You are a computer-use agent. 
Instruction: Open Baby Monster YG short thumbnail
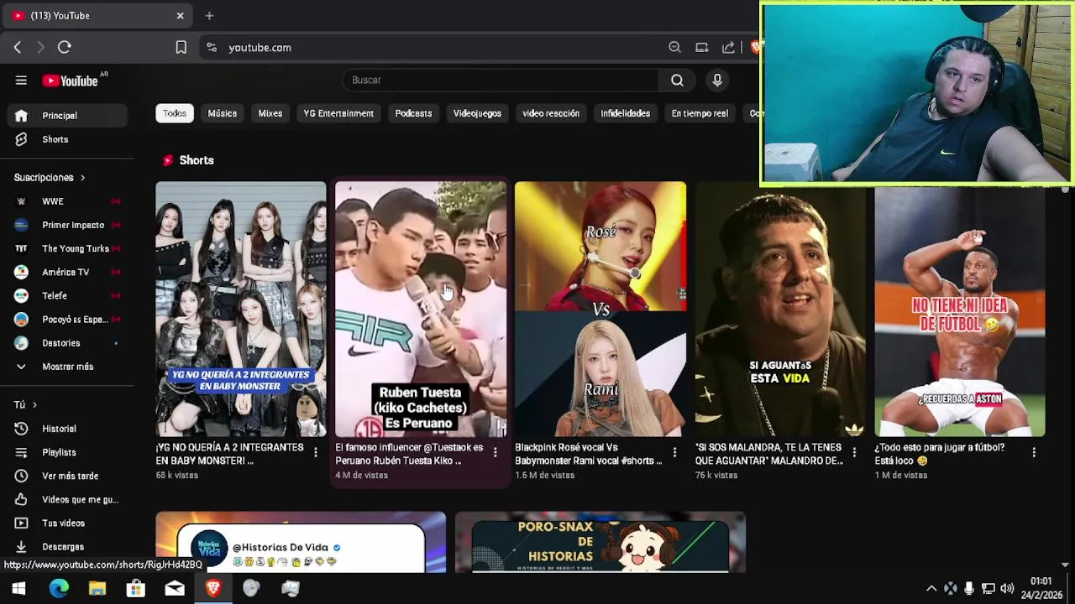241,309
